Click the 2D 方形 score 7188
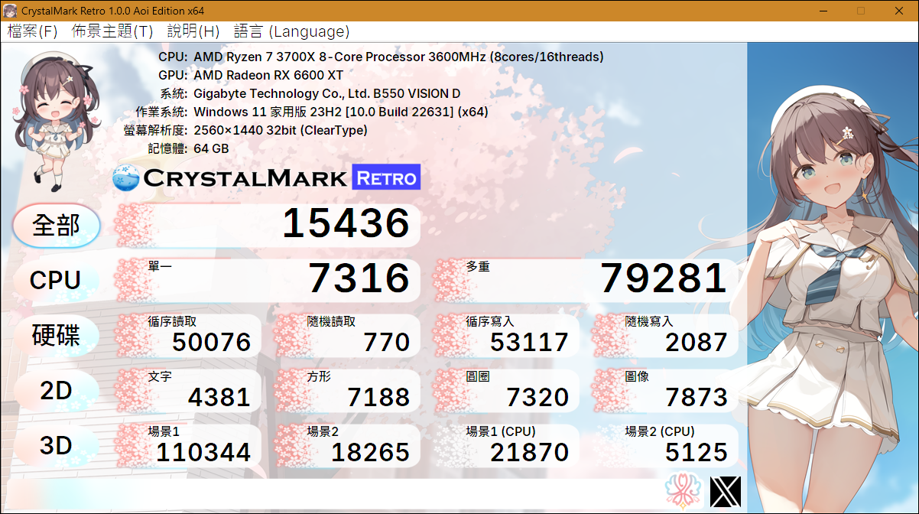The width and height of the screenshot is (919, 514). (x=378, y=397)
